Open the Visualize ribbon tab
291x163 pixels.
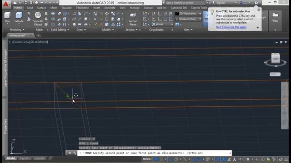[x=66, y=8]
